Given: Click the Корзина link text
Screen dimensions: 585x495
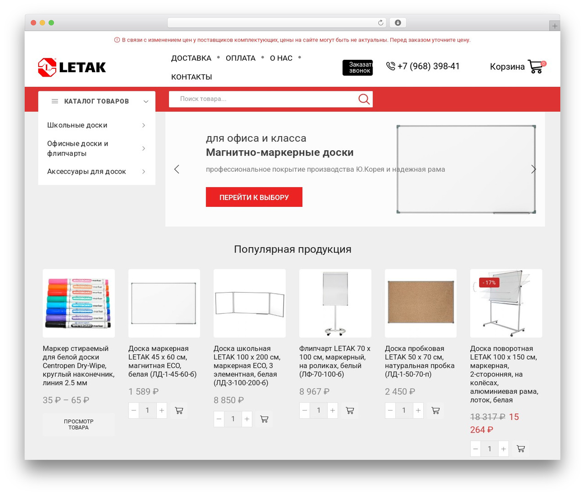Looking at the screenshot, I should [x=507, y=67].
